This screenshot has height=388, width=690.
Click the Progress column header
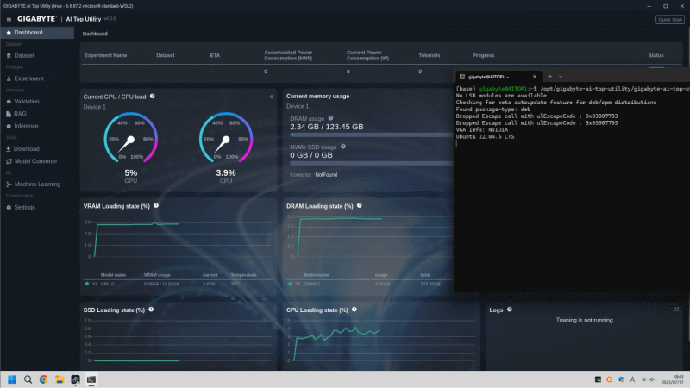pyautogui.click(x=483, y=55)
